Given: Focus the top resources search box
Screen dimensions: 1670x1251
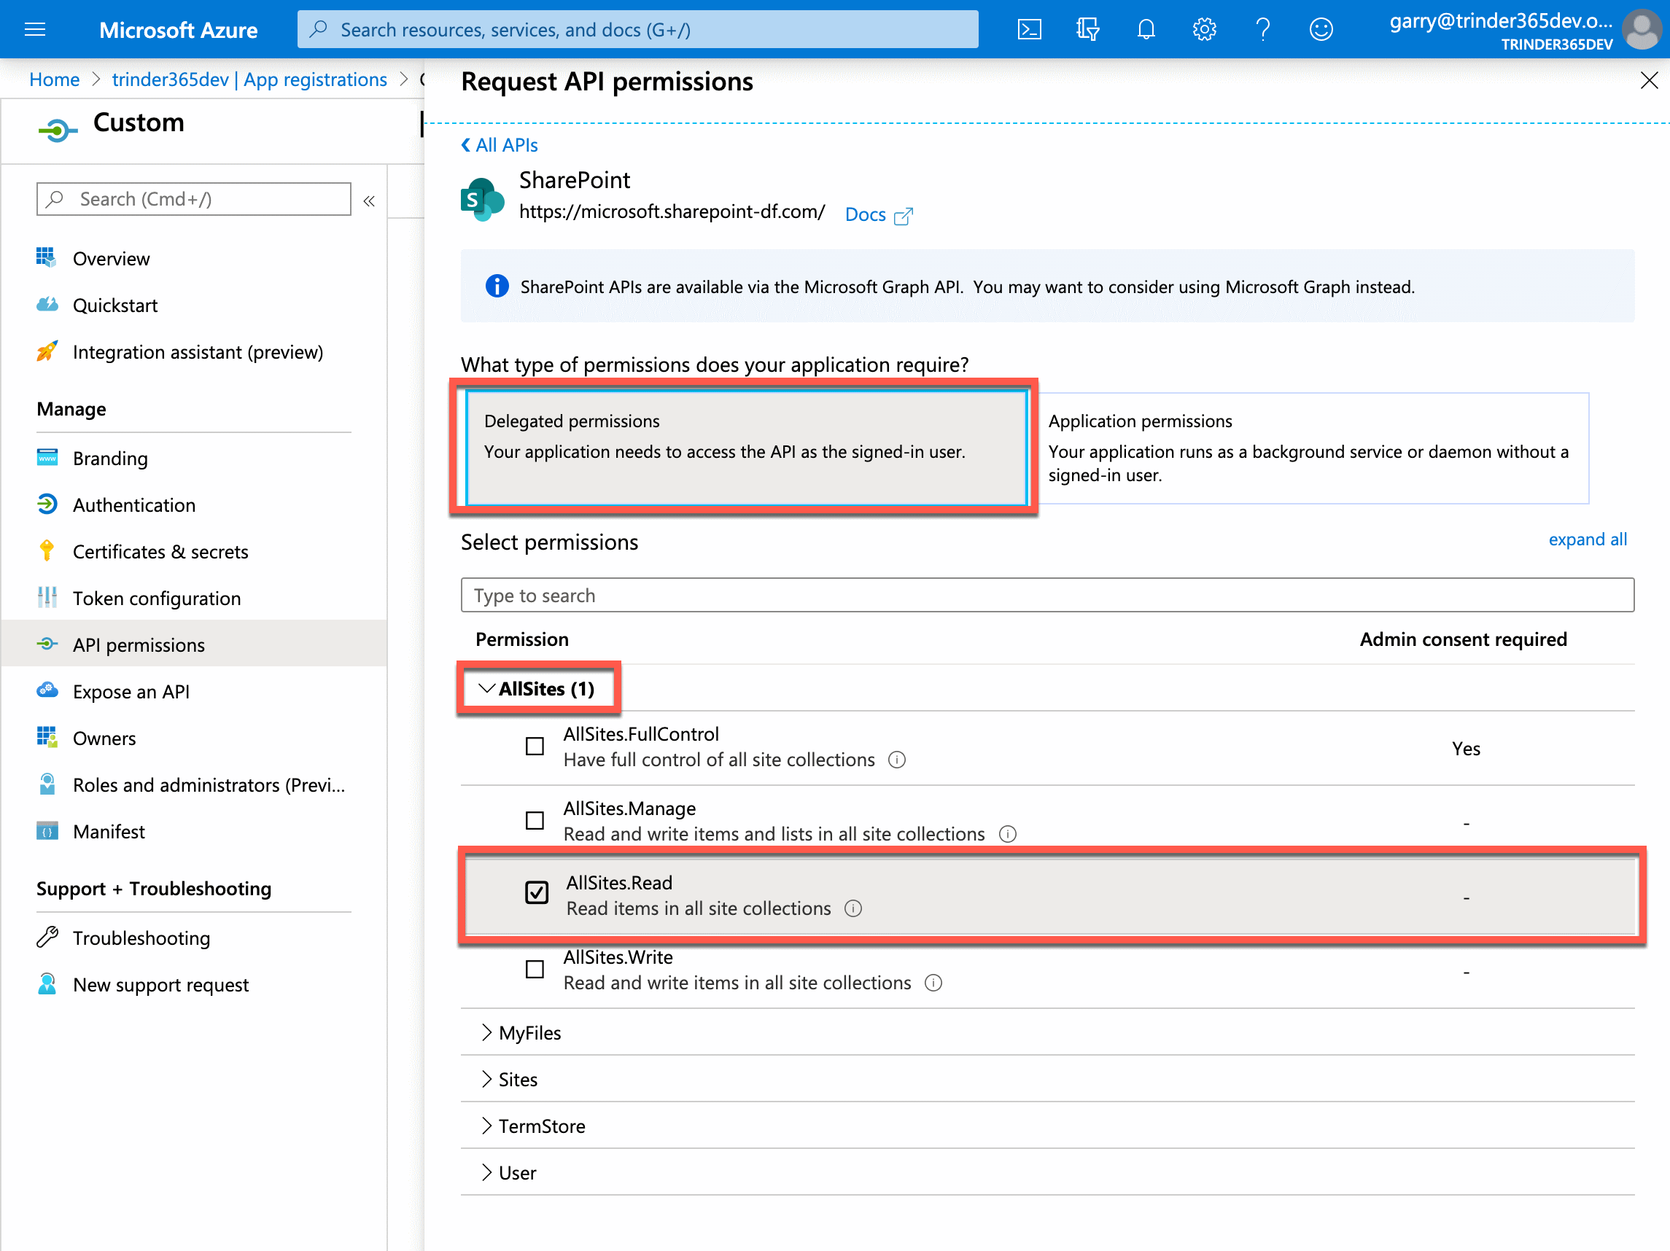Looking at the screenshot, I should pos(638,29).
